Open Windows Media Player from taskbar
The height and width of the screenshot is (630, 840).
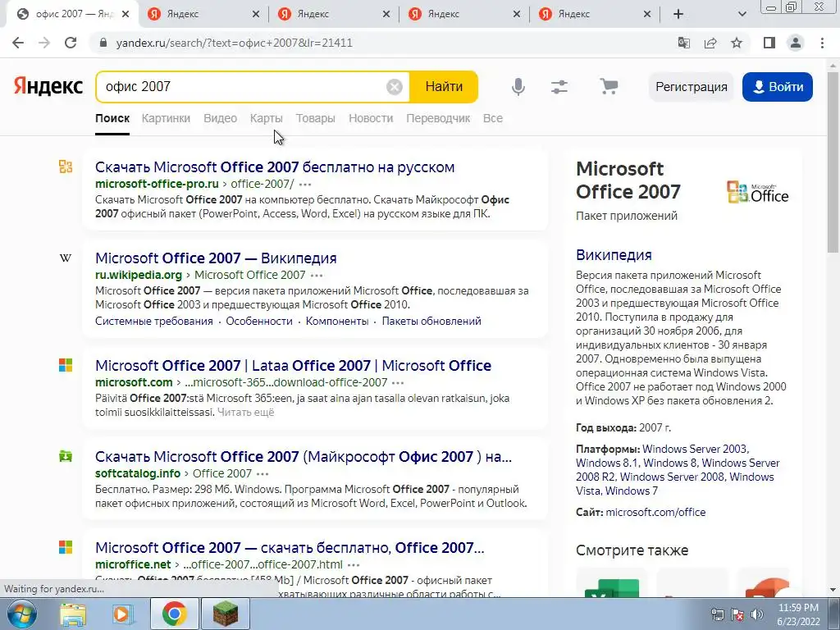[123, 614]
